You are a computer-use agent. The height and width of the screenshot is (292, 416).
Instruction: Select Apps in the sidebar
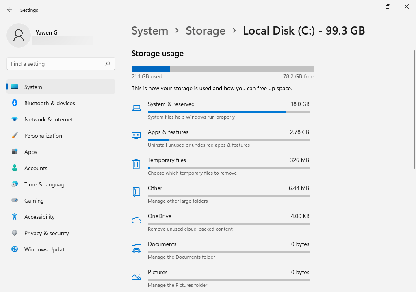(x=61, y=152)
